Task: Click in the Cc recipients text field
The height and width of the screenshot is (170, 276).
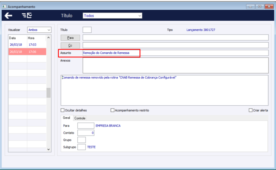Action: point(176,45)
